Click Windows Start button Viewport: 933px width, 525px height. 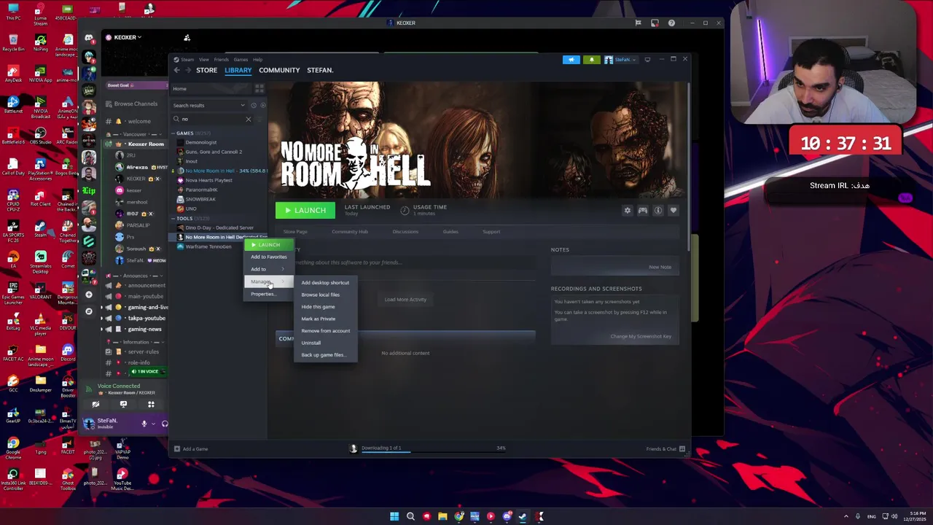click(394, 516)
